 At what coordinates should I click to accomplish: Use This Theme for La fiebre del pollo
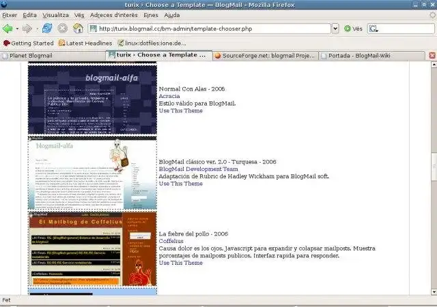180,263
